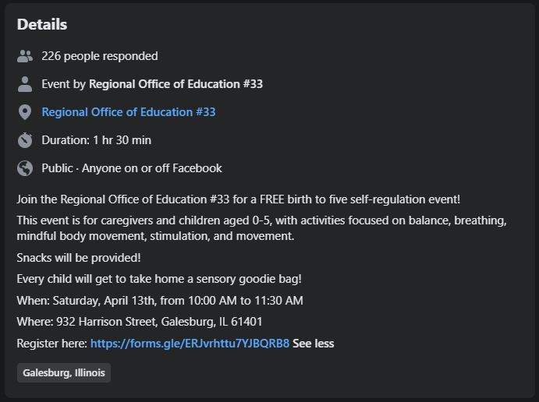Viewport: 539px width, 402px height.
Task: Open the bold event host name Regional Office of Education #33
Action: (x=176, y=84)
